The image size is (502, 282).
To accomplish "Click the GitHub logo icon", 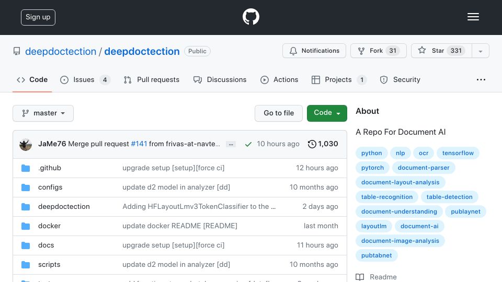I will [x=250, y=17].
